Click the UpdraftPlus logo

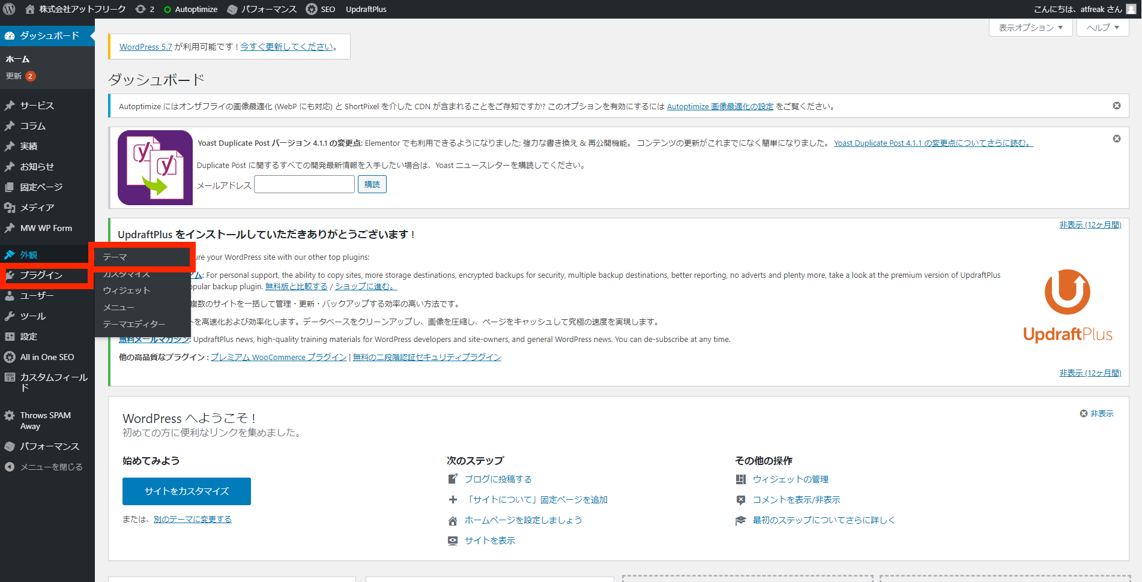[x=1068, y=306]
